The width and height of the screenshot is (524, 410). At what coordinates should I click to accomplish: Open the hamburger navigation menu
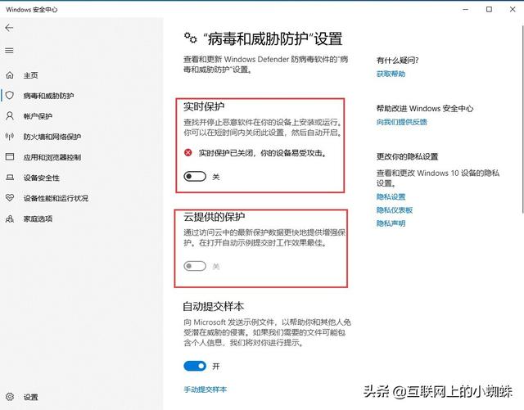(x=9, y=51)
